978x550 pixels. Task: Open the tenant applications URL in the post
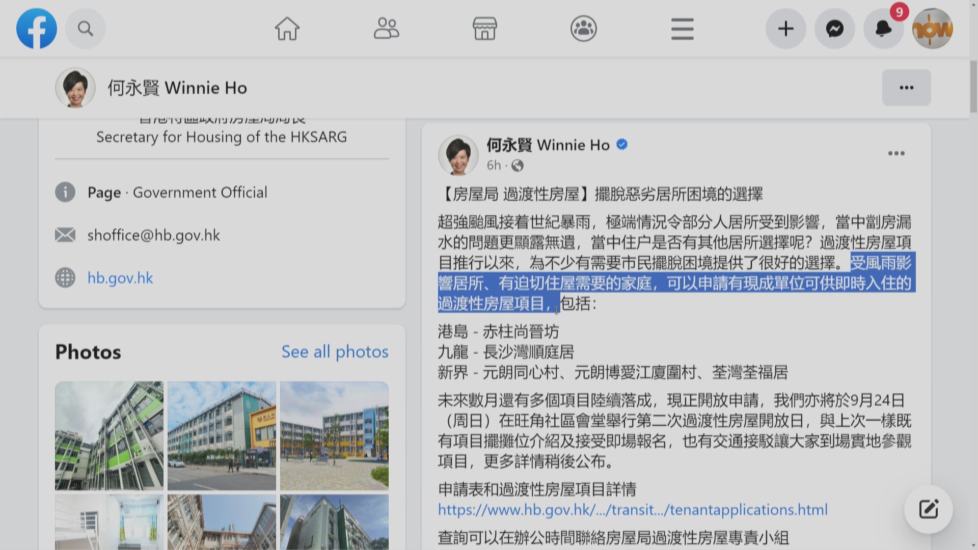click(x=633, y=509)
